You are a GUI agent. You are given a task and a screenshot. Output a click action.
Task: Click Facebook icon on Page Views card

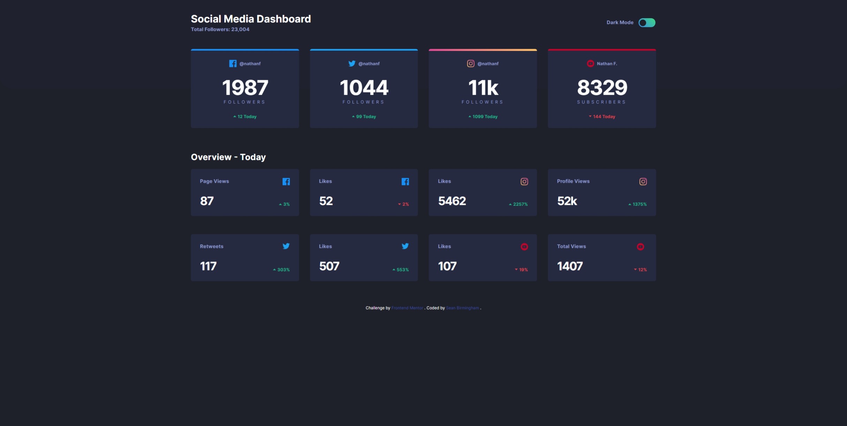point(286,182)
